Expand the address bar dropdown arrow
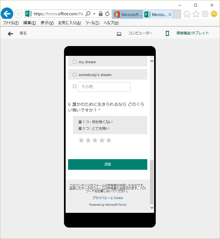 click(x=94, y=14)
